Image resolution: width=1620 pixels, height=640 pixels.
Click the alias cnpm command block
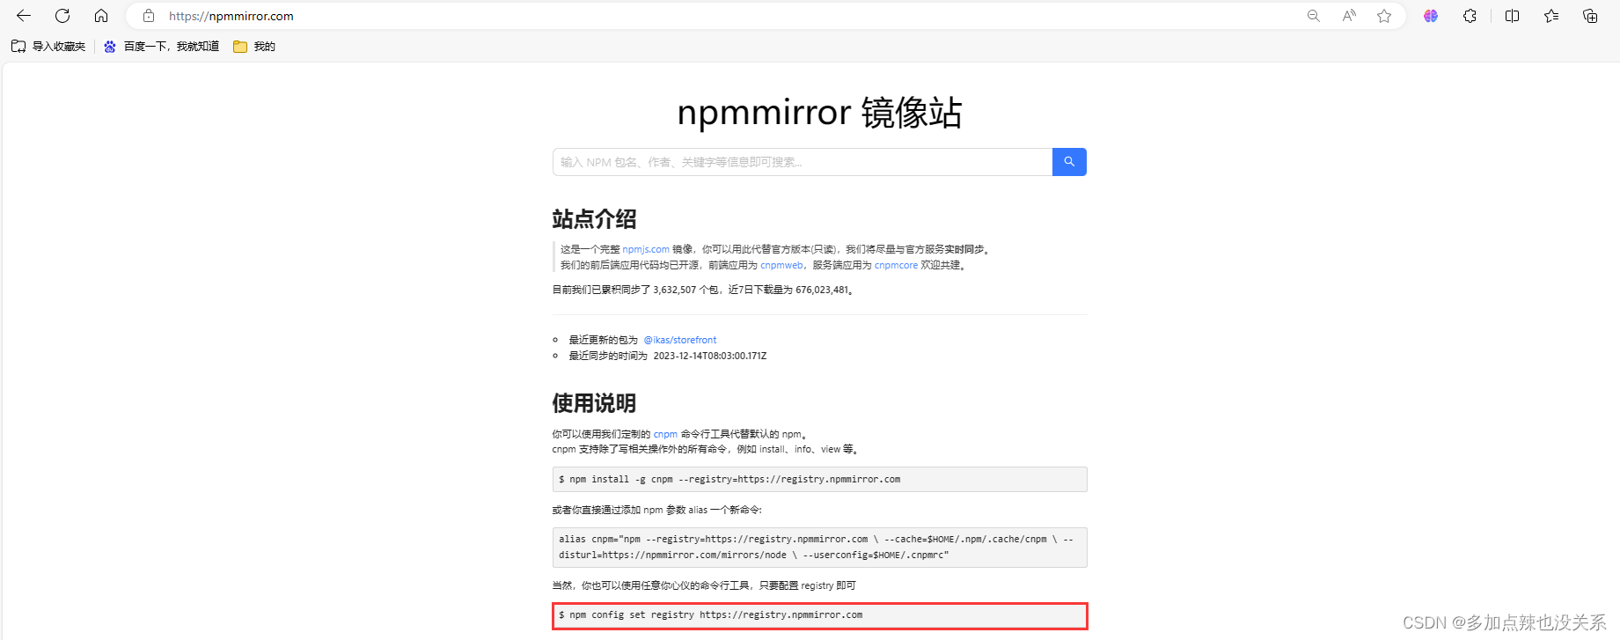pyautogui.click(x=819, y=548)
